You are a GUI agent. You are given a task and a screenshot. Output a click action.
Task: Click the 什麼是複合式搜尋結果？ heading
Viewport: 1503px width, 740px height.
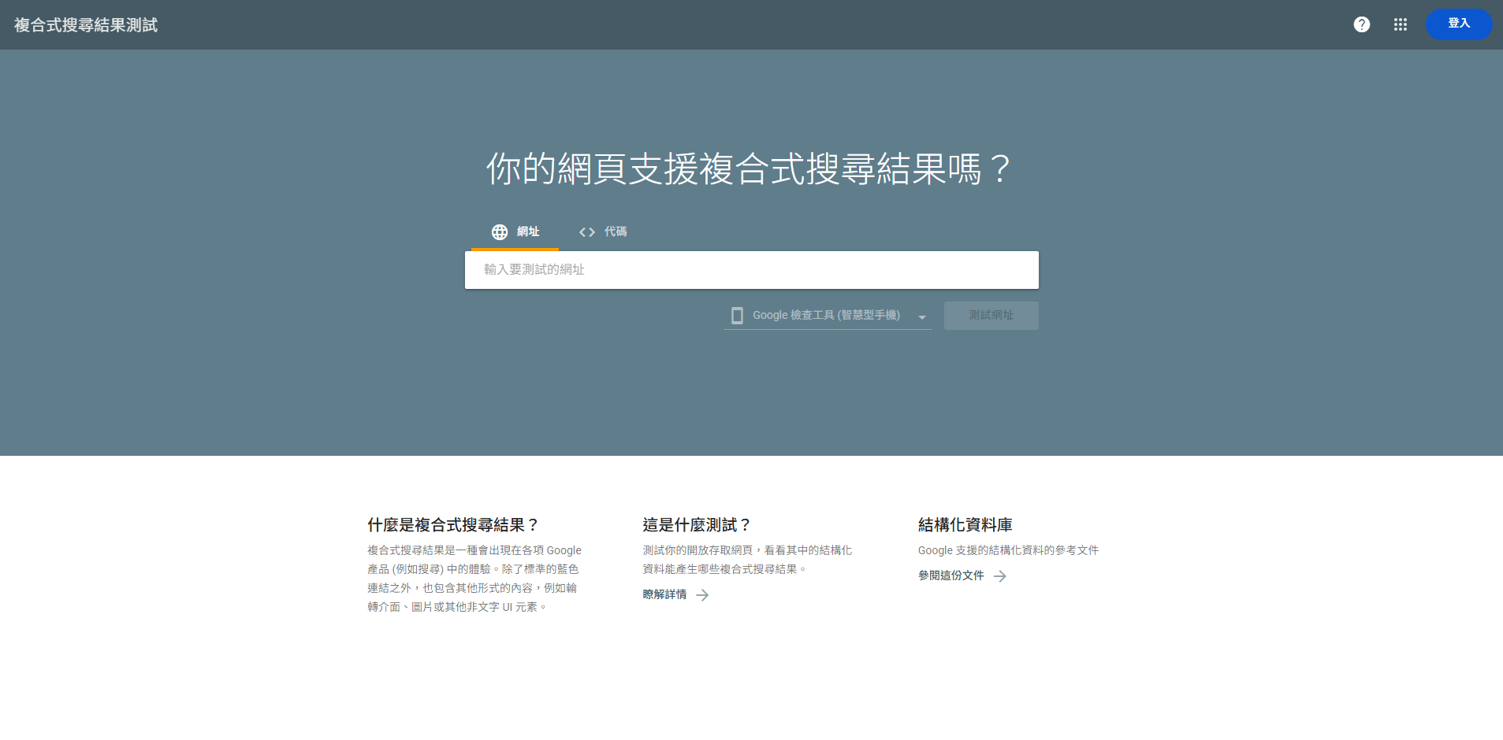pyautogui.click(x=453, y=525)
